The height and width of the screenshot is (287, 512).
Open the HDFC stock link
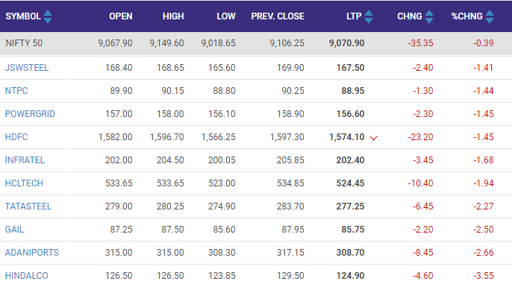(x=16, y=137)
